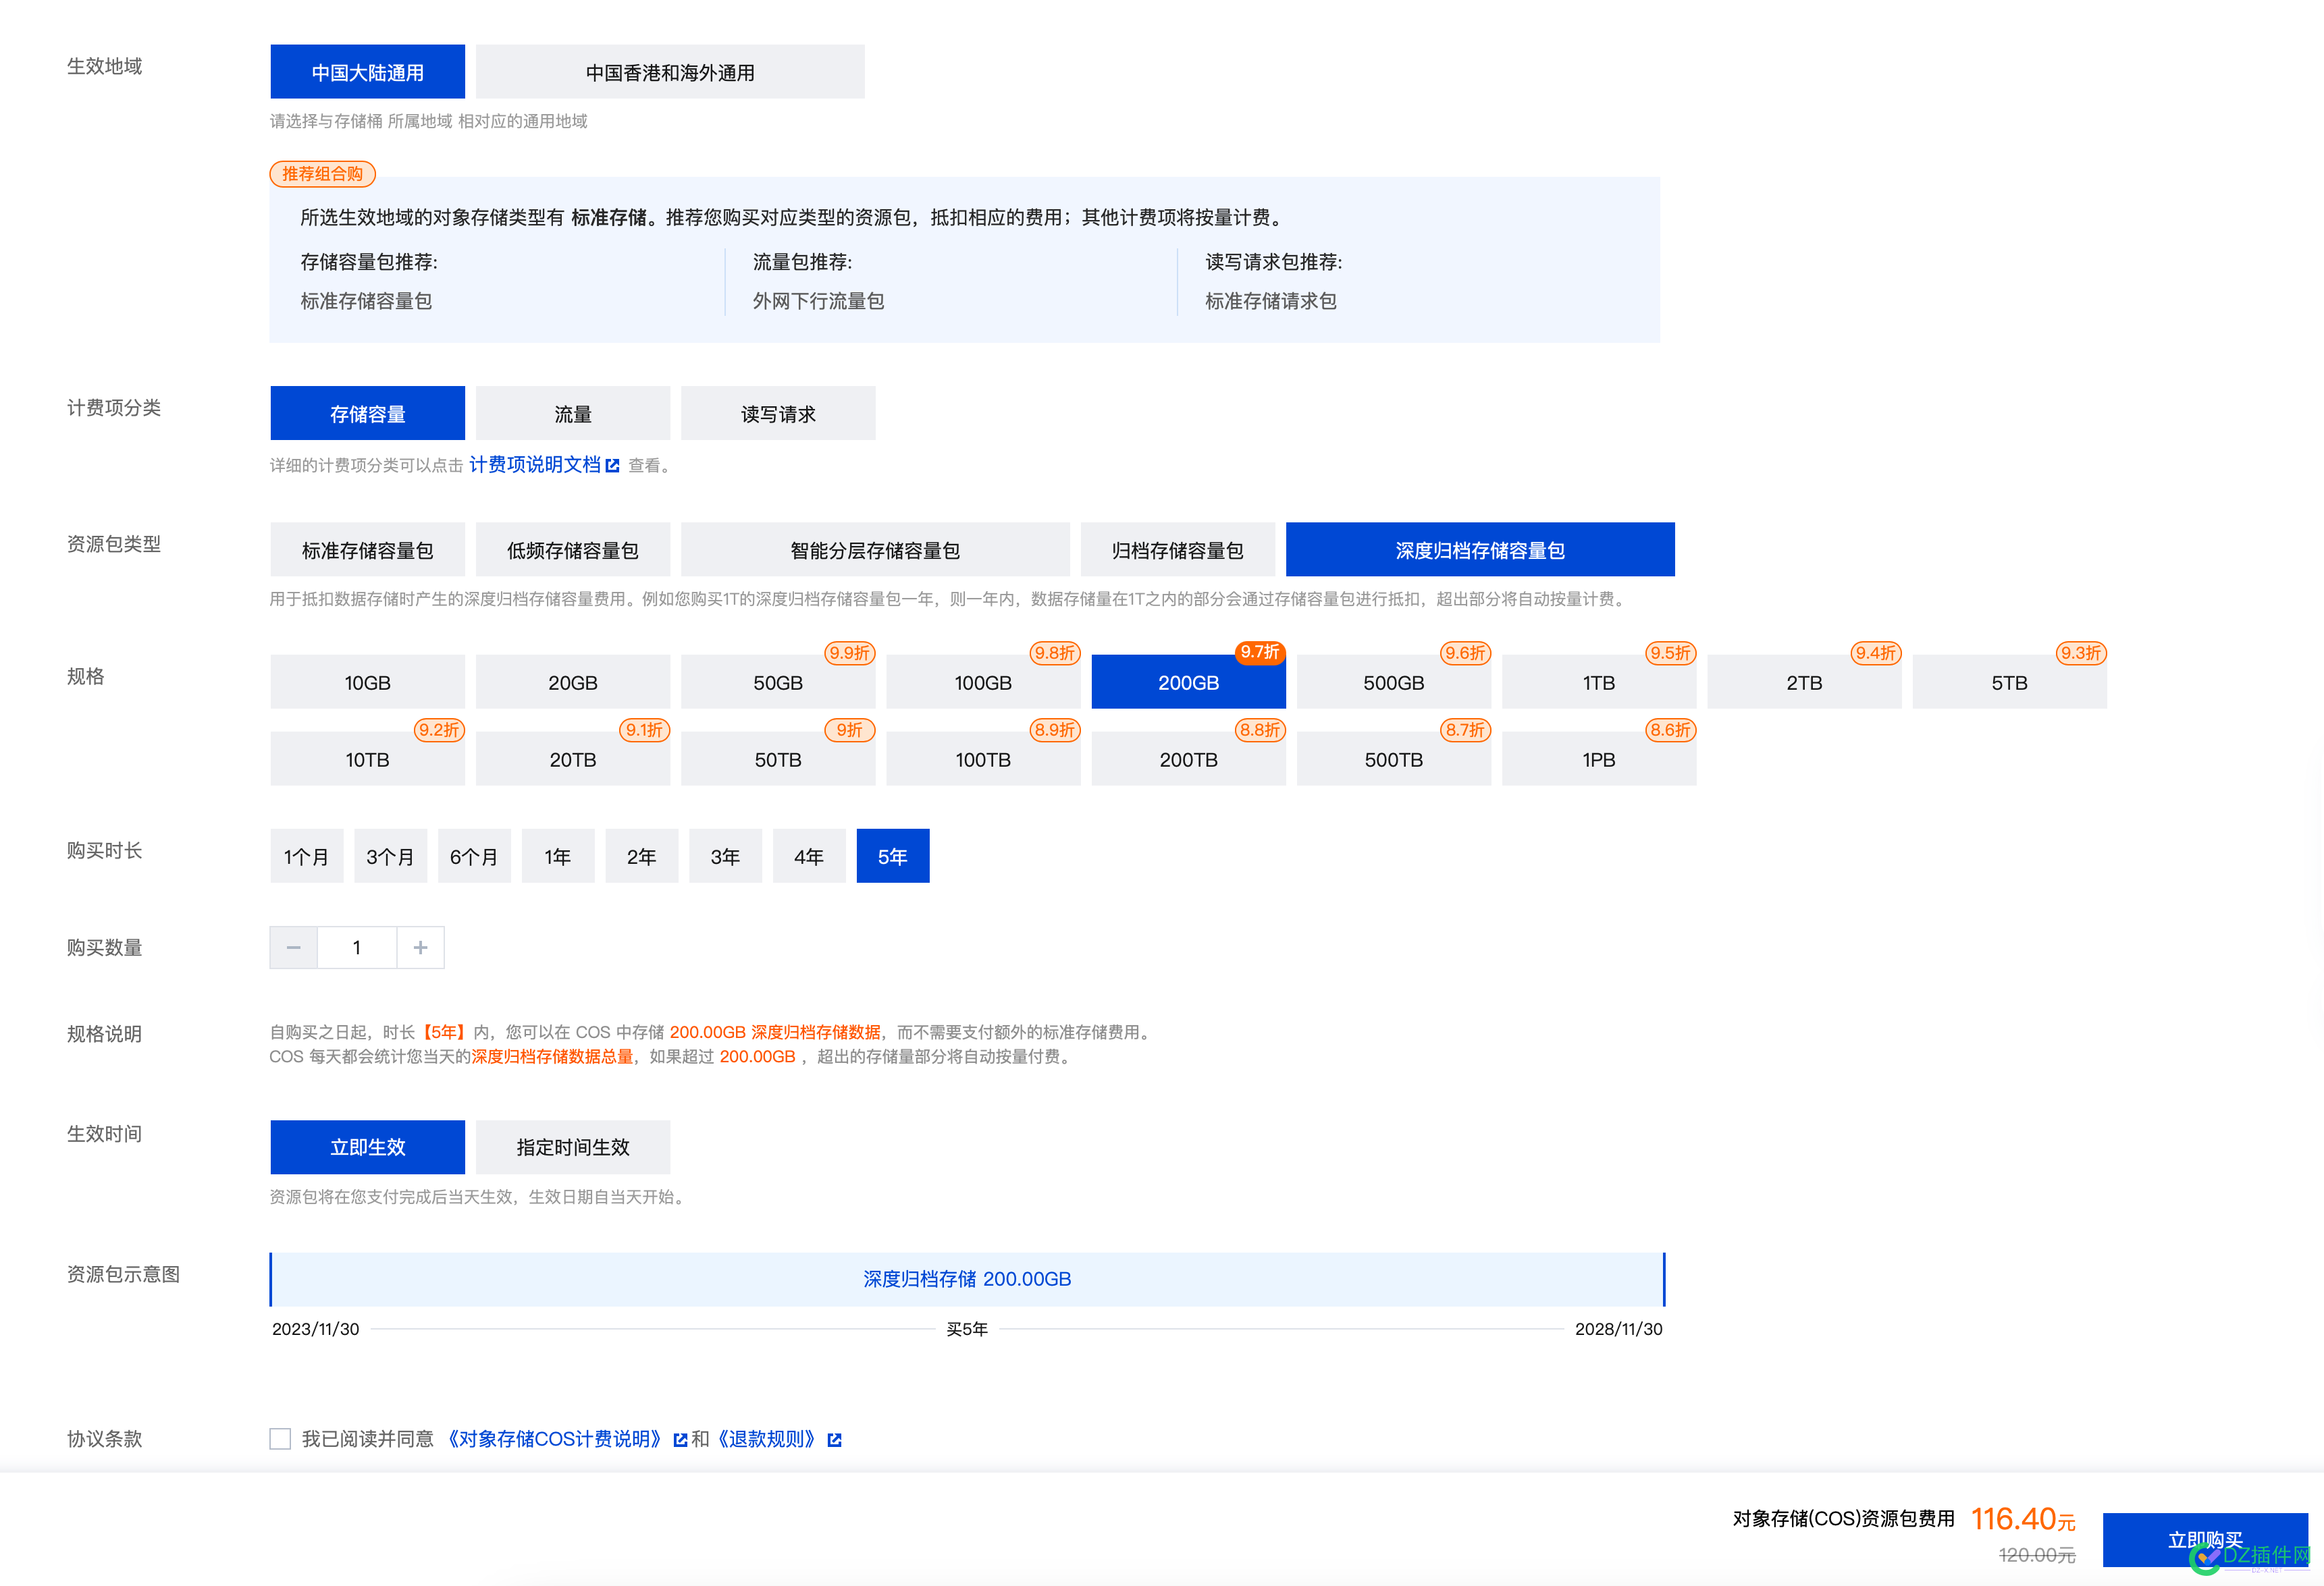Select the 200GB specification
This screenshot has height=1586, width=2324.
(x=1188, y=682)
